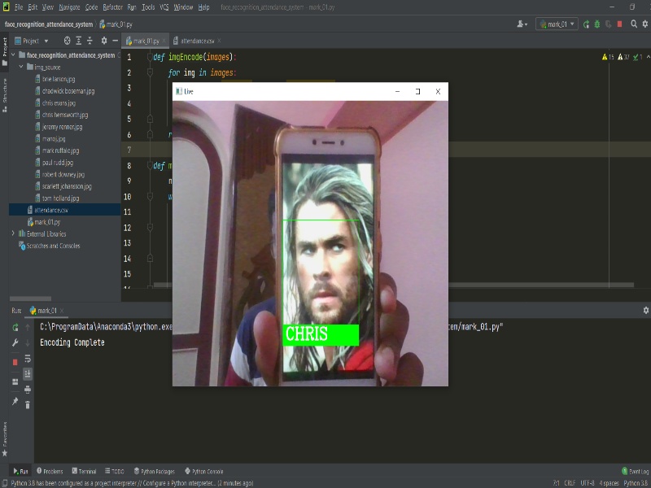Open IDE Settings via the gear icon
The height and width of the screenshot is (488, 651).
click(645, 24)
